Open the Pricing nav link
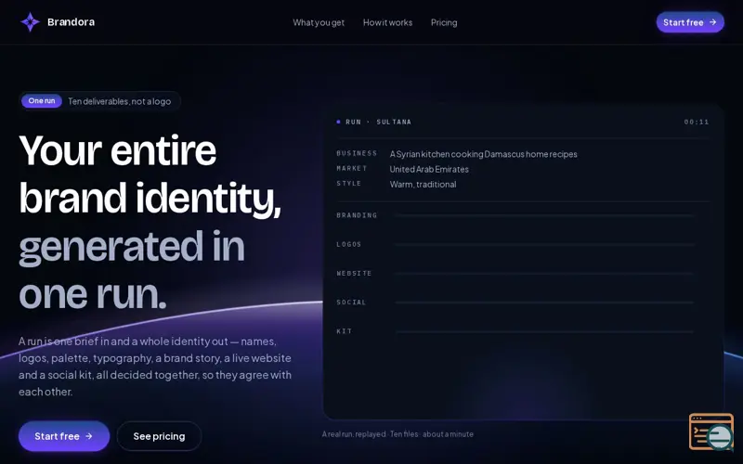743x464 pixels. pos(444,22)
